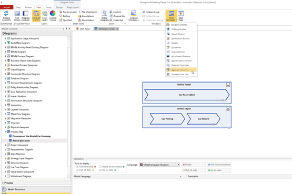Expand the Use Case Diagram node

click(5, 167)
